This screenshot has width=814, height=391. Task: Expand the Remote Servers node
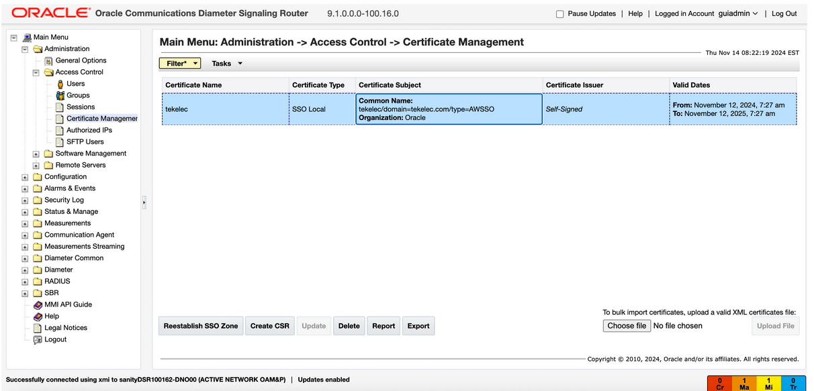(36, 166)
